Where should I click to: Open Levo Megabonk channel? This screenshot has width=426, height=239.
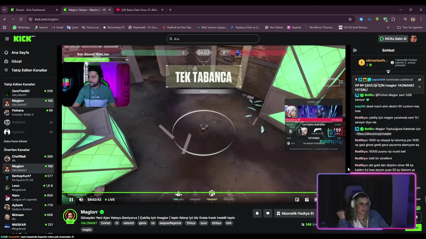28,188
